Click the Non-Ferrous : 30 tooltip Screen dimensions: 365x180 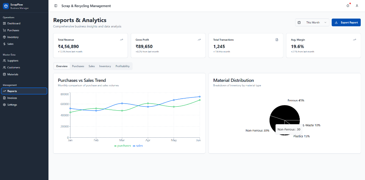tap(289, 129)
